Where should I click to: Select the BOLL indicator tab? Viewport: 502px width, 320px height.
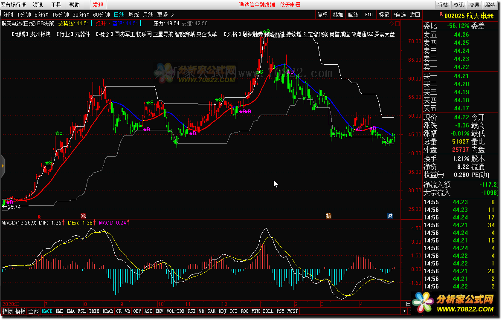click(x=268, y=311)
